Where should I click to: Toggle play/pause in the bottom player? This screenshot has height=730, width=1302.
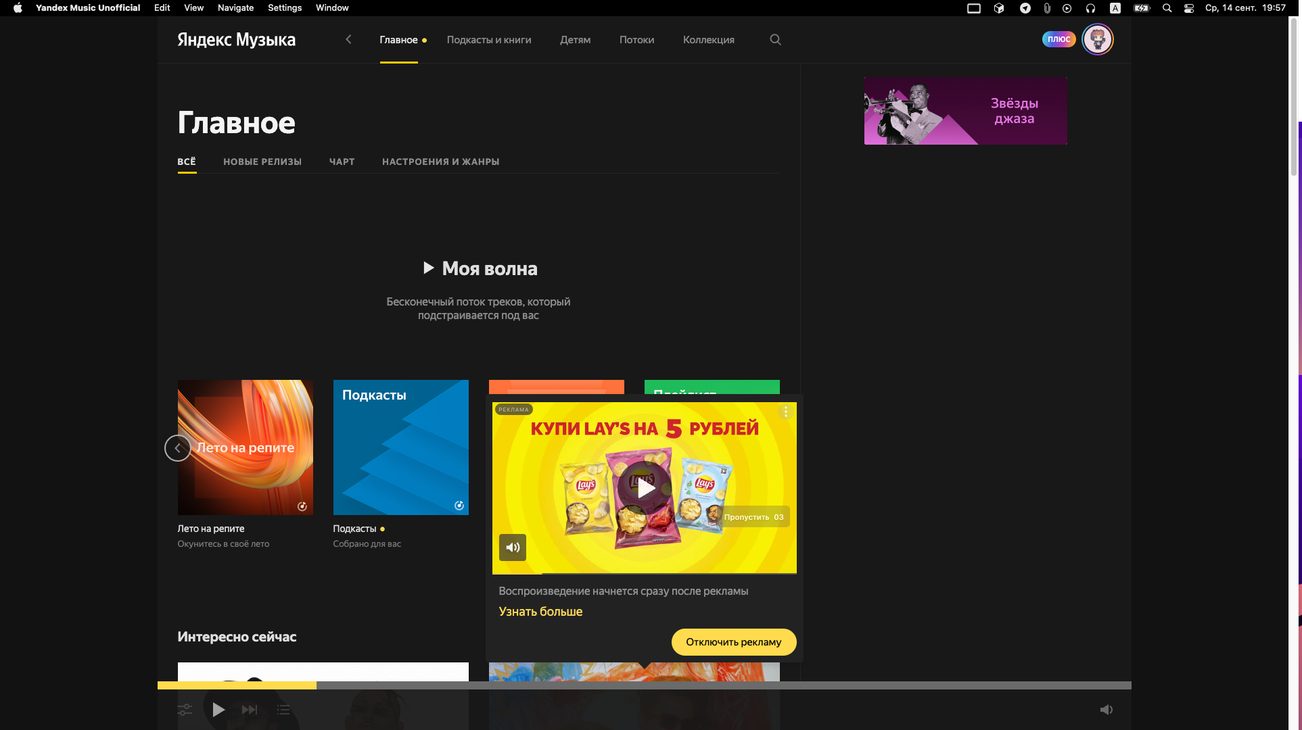[x=218, y=710]
